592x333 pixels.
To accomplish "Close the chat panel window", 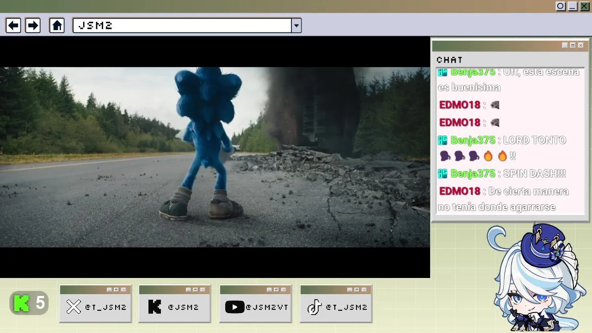I will pos(580,45).
